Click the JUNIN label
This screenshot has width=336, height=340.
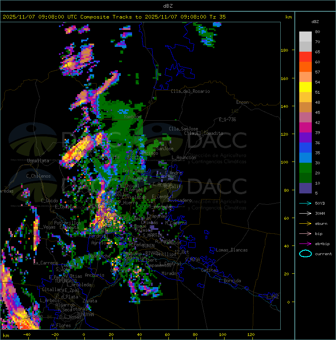[148, 246]
